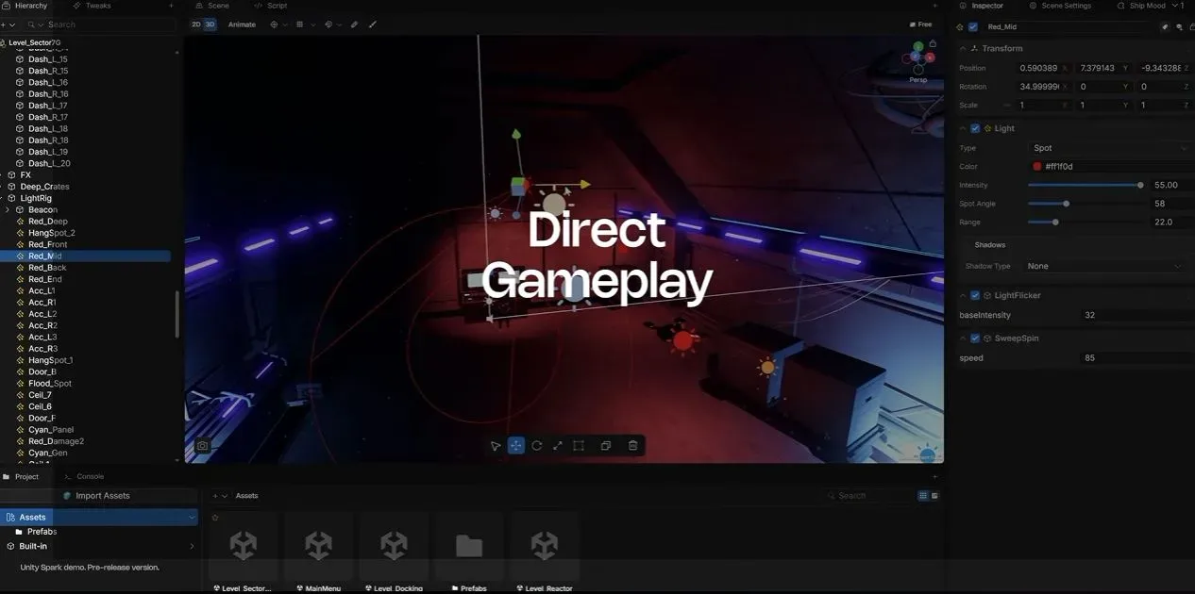Choose the Rotate tool in viewport toolbar

[537, 446]
